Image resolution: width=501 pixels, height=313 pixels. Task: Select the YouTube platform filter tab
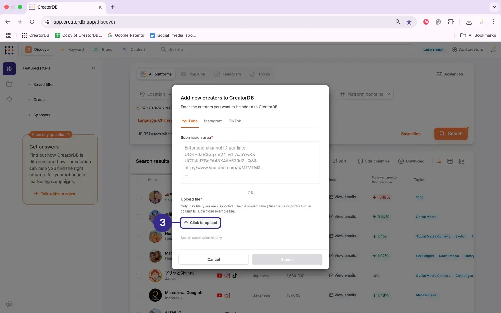click(193, 74)
